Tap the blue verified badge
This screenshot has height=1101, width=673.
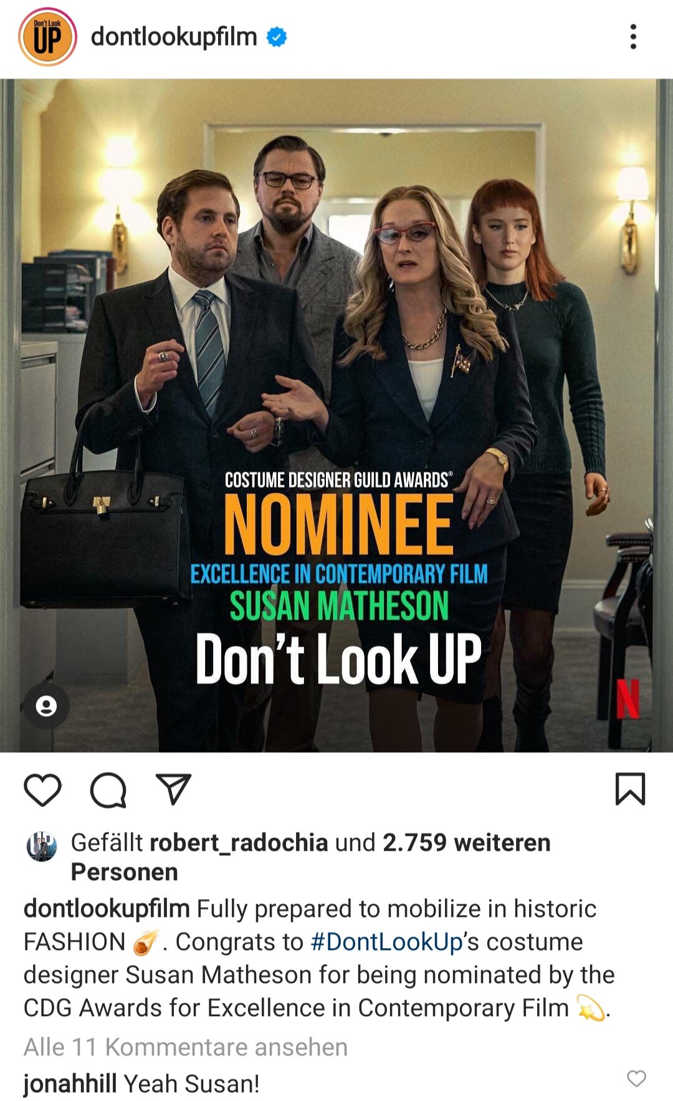click(277, 37)
